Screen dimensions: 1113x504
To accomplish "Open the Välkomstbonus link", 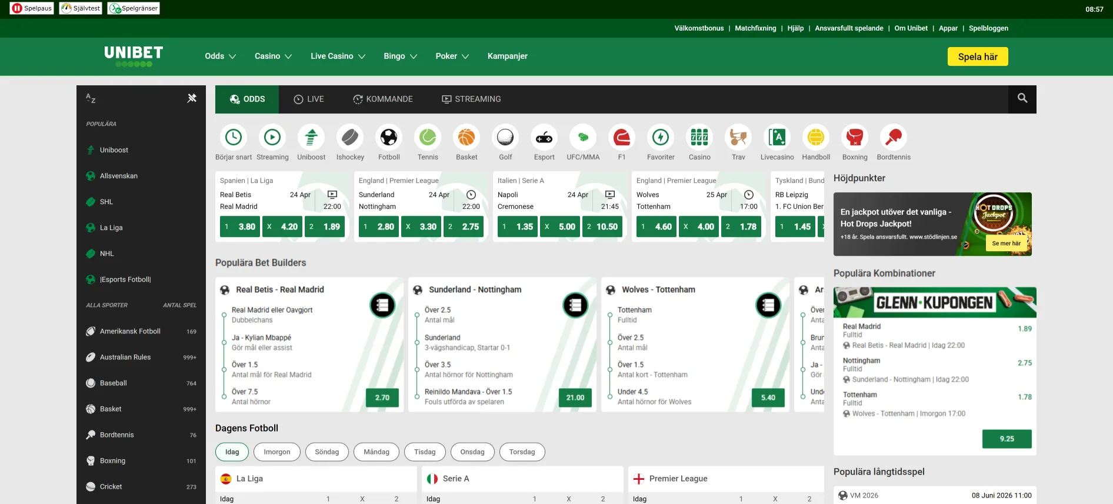I will [699, 28].
